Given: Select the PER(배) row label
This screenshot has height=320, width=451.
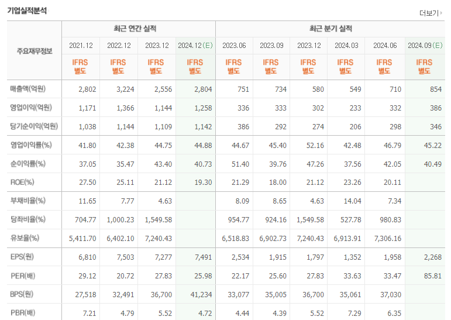Looking at the screenshot, I should (x=23, y=276).
